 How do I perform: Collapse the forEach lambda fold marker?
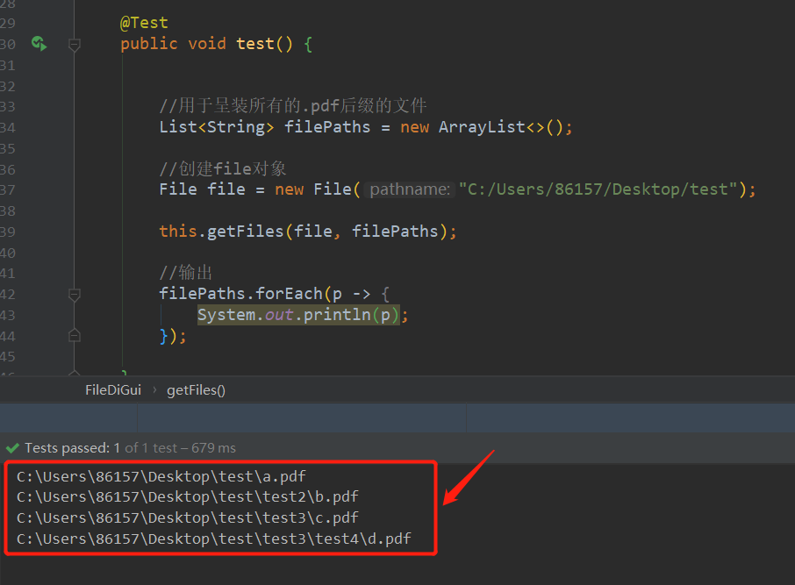pos(74,295)
